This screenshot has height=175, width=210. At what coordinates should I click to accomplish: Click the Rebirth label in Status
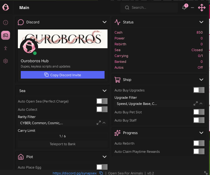(120, 44)
